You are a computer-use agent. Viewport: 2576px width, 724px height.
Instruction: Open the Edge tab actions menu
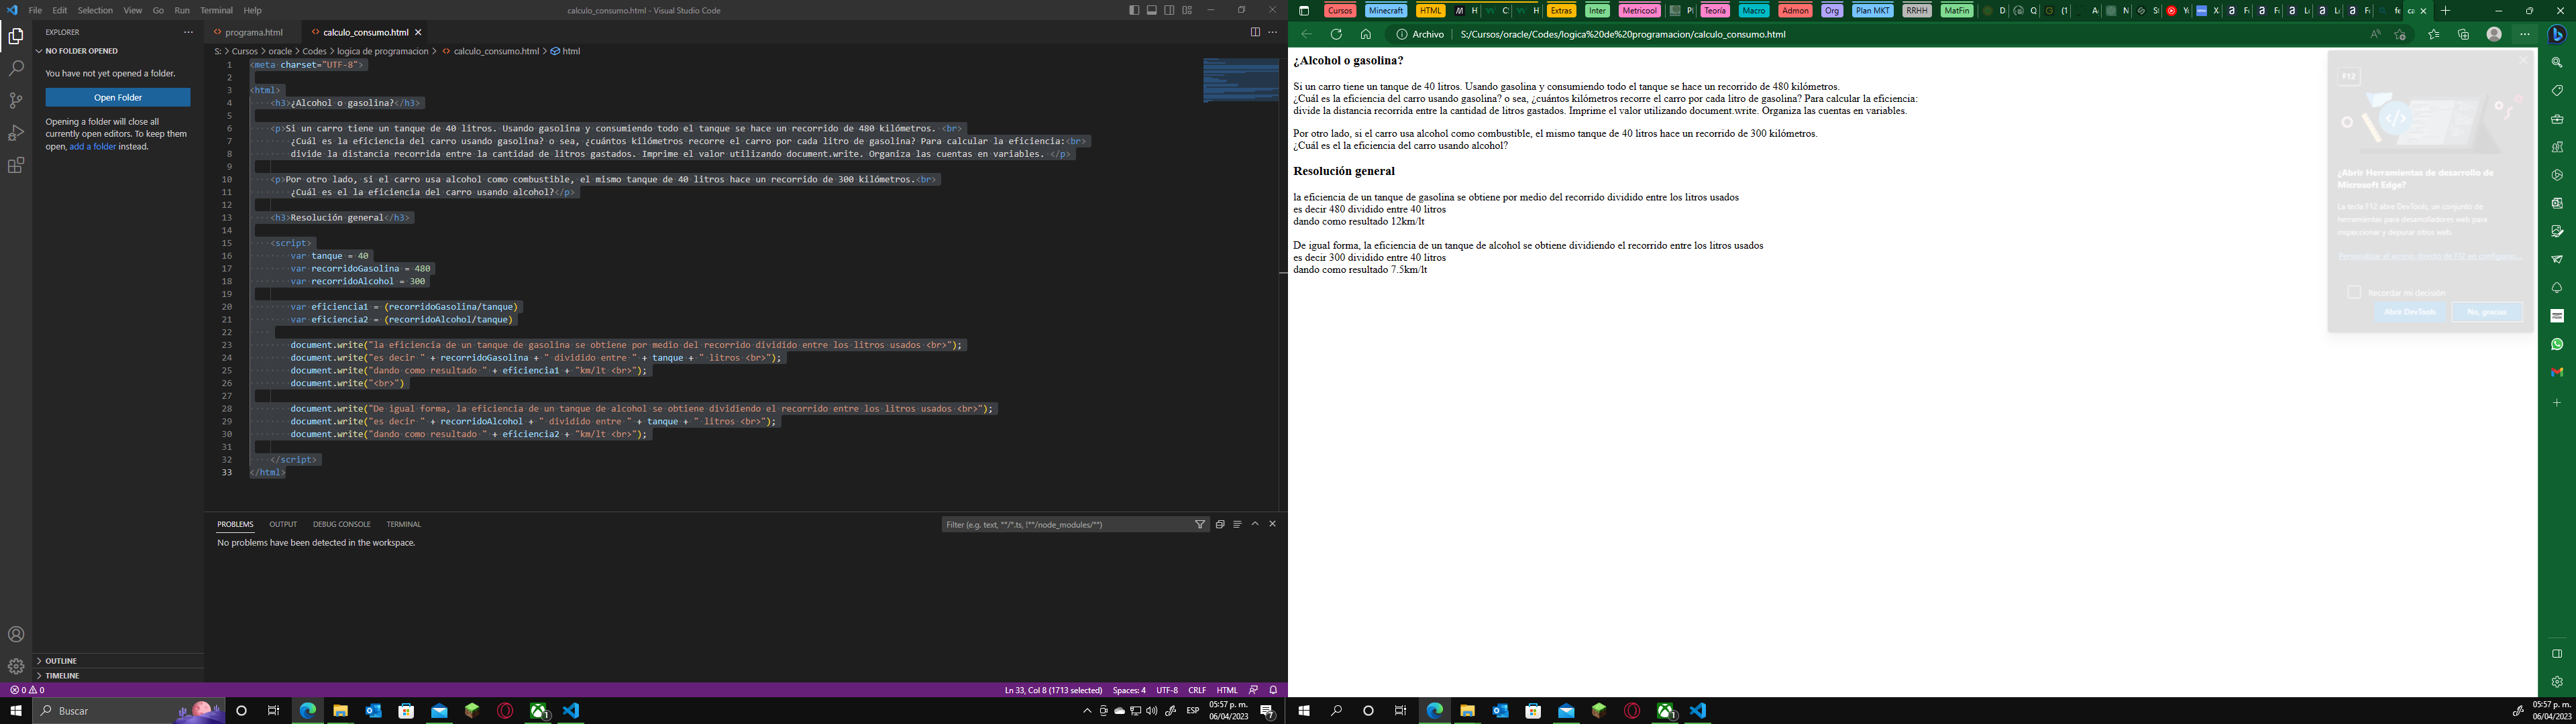click(1304, 10)
